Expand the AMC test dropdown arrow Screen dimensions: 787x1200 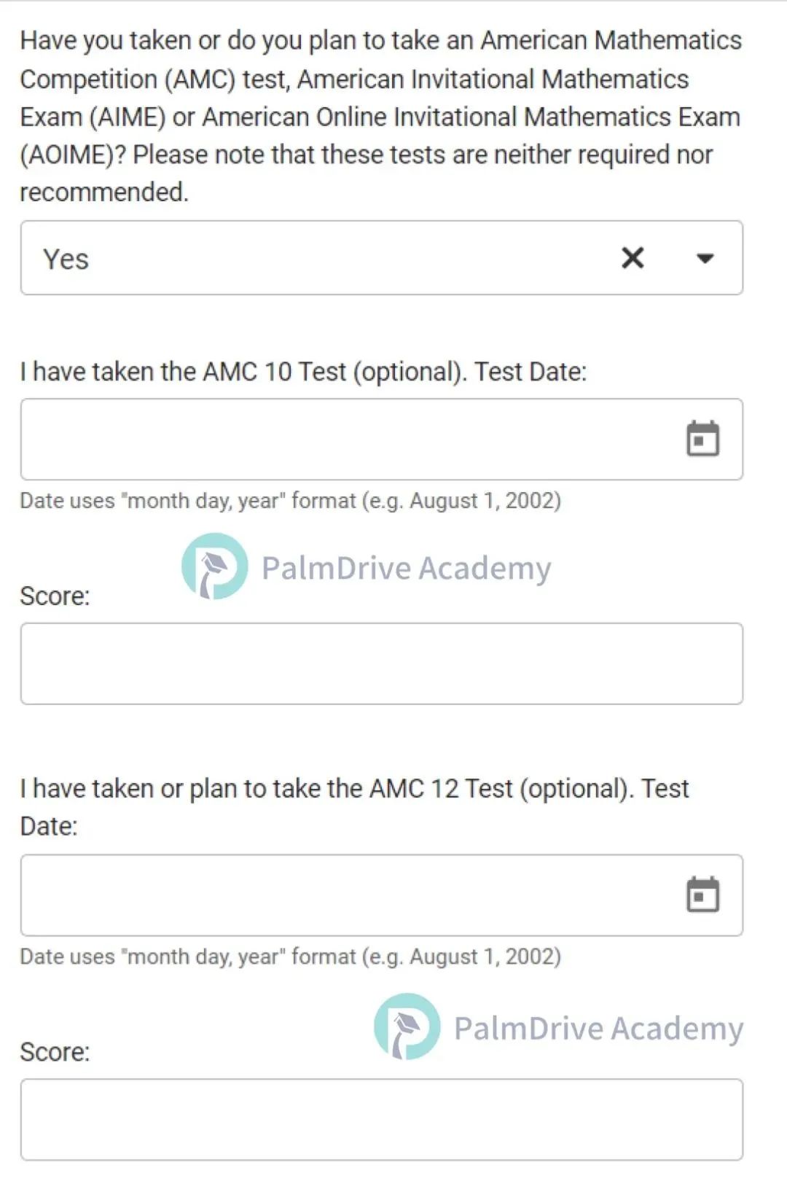(x=705, y=258)
